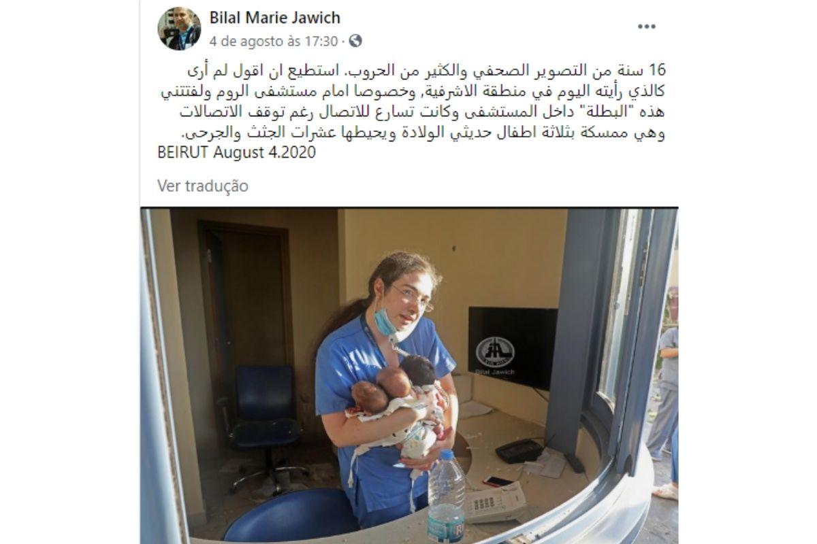Click the blue face mask under the chin
The width and height of the screenshot is (817, 544).
coord(386,323)
